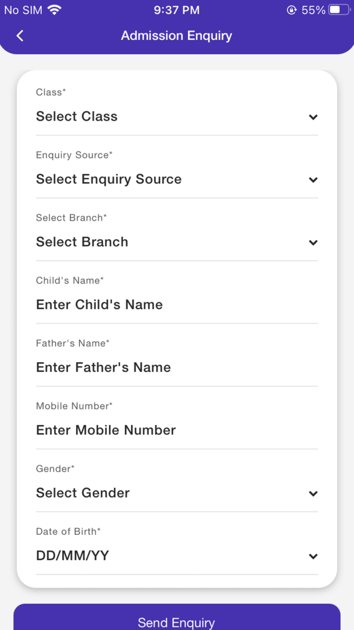Tap the Admission Enquiry header title
This screenshot has width=354, height=630.
(176, 35)
